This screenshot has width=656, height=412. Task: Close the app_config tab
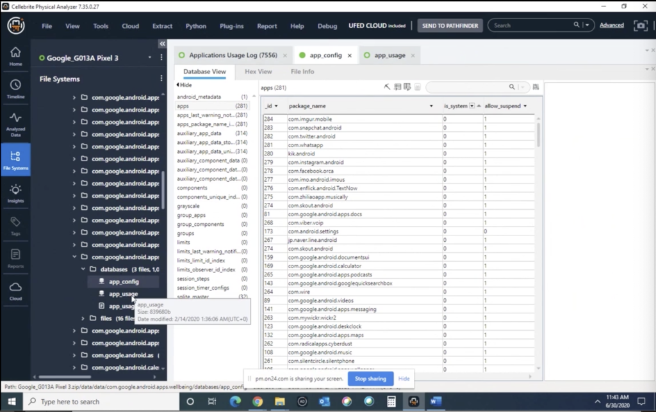pos(350,55)
